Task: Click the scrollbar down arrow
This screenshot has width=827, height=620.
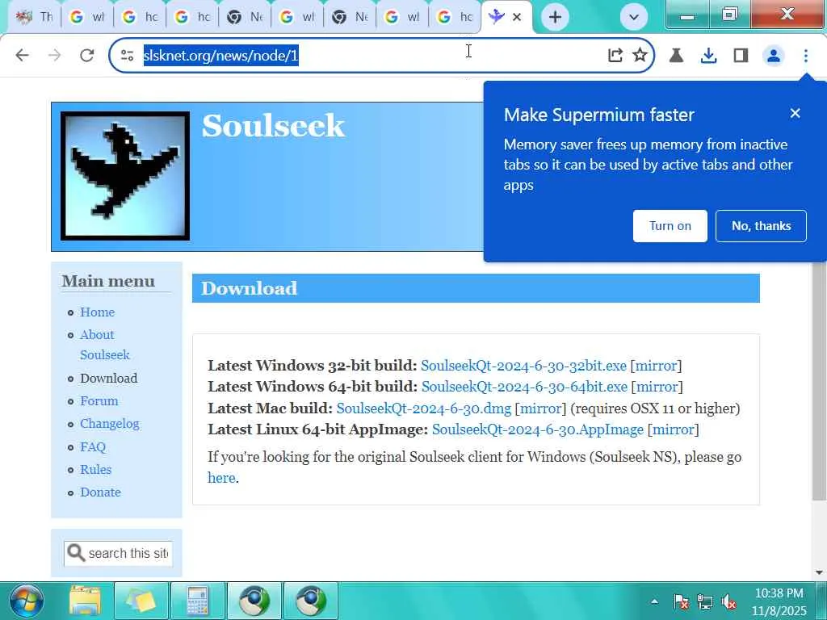Action: 819,572
